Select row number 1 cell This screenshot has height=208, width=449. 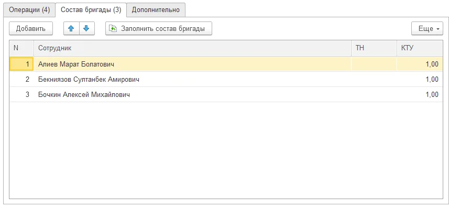22,64
